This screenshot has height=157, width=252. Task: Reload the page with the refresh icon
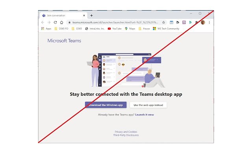pyautogui.click(x=55, y=22)
